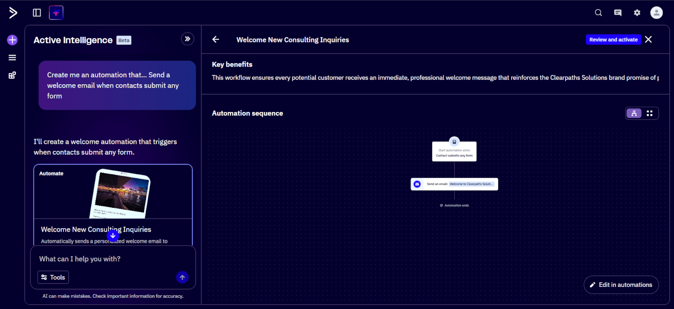
Task: Toggle the hamburger menu in the sidebar
Action: click(12, 57)
